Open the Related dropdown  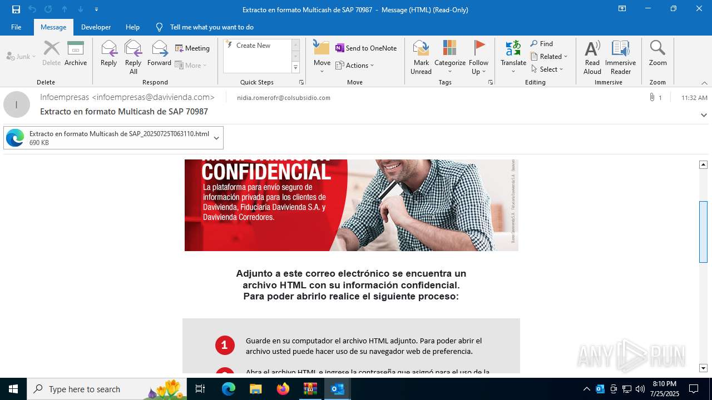[549, 57]
